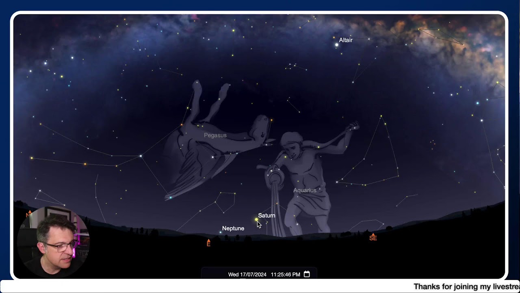Click the Aquarius water bearer figure
Viewport: 520px width, 293px height.
coord(309,179)
